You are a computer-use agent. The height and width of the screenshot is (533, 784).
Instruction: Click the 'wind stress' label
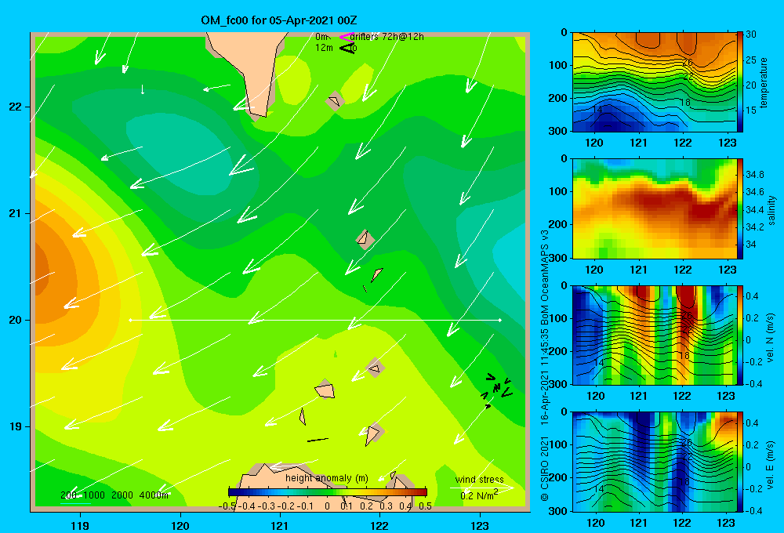(x=479, y=479)
